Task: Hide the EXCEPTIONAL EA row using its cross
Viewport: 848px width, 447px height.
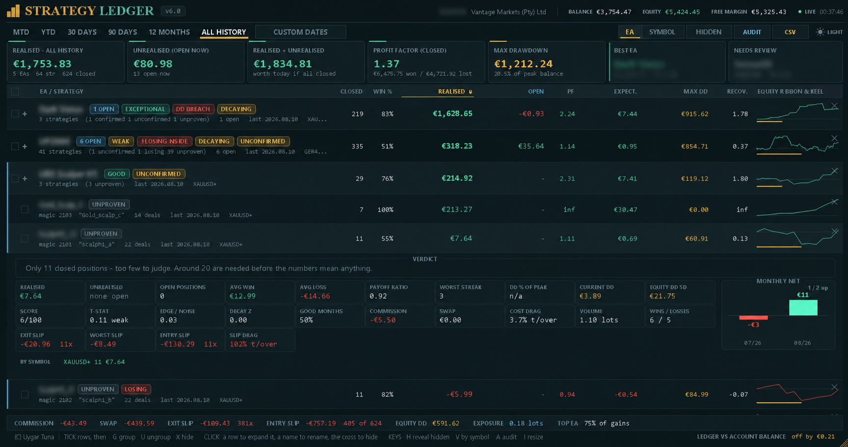Action: pyautogui.click(x=834, y=106)
